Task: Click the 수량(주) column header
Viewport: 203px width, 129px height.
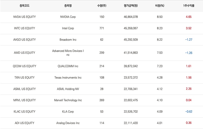Action: coord(102,6)
